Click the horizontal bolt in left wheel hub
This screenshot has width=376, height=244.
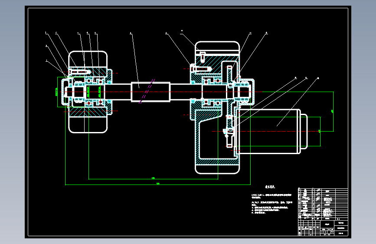80,72
